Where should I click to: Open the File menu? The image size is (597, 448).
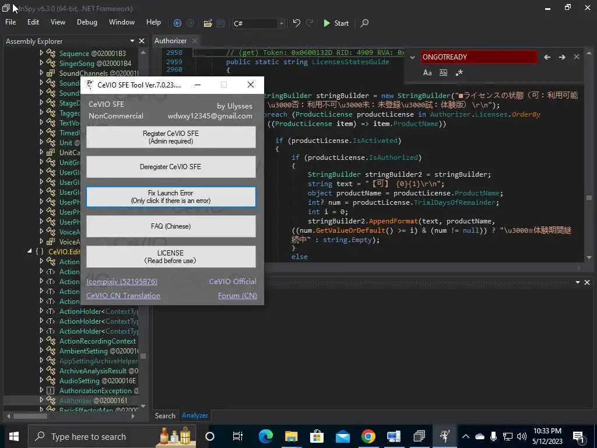[x=10, y=22]
